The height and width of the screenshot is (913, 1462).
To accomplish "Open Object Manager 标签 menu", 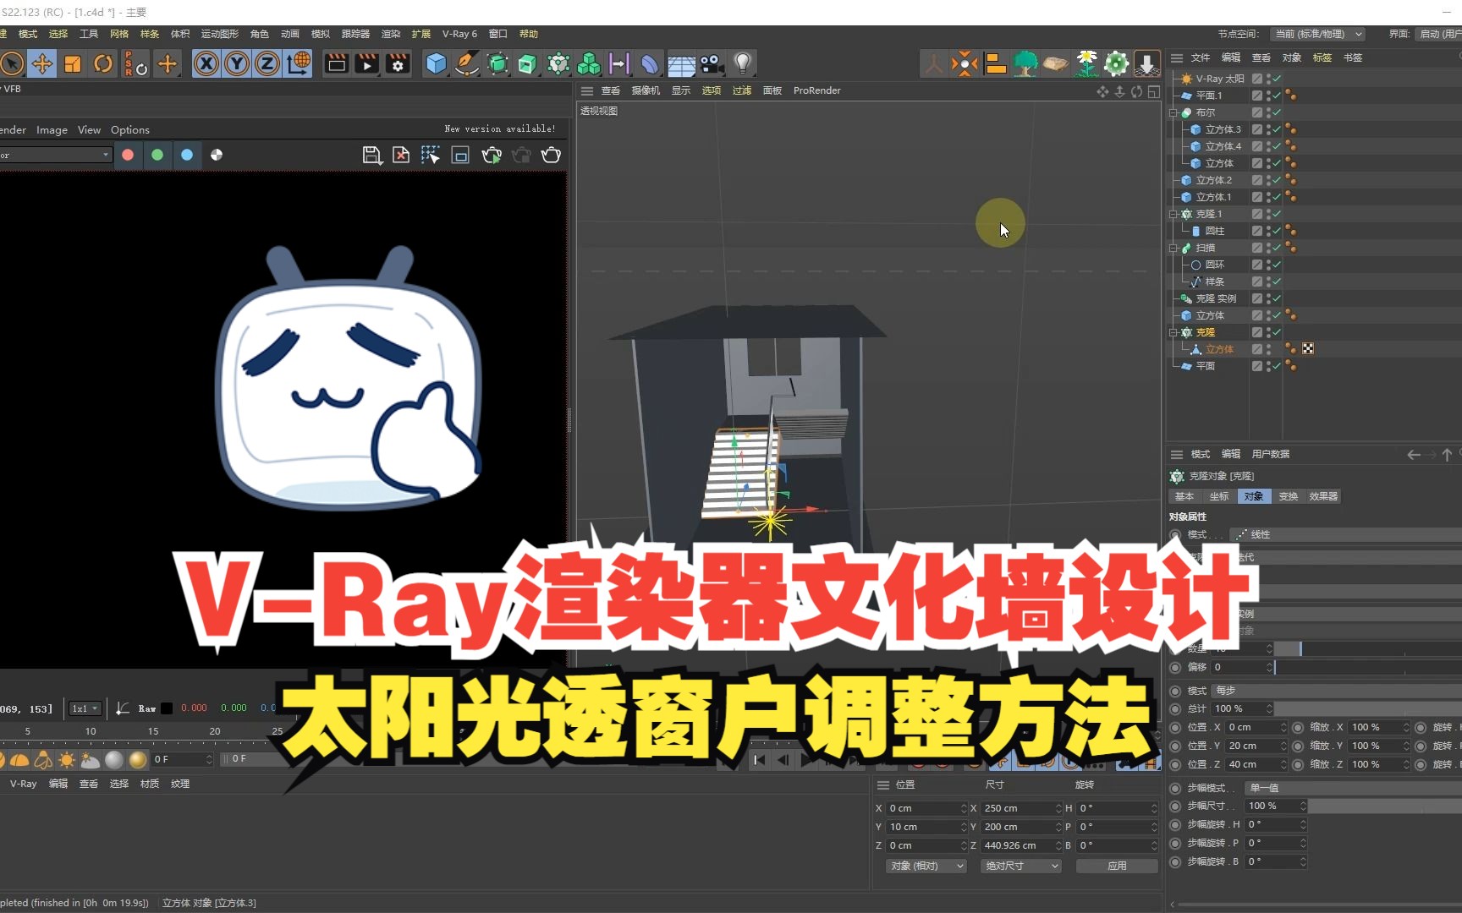I will click(x=1322, y=57).
